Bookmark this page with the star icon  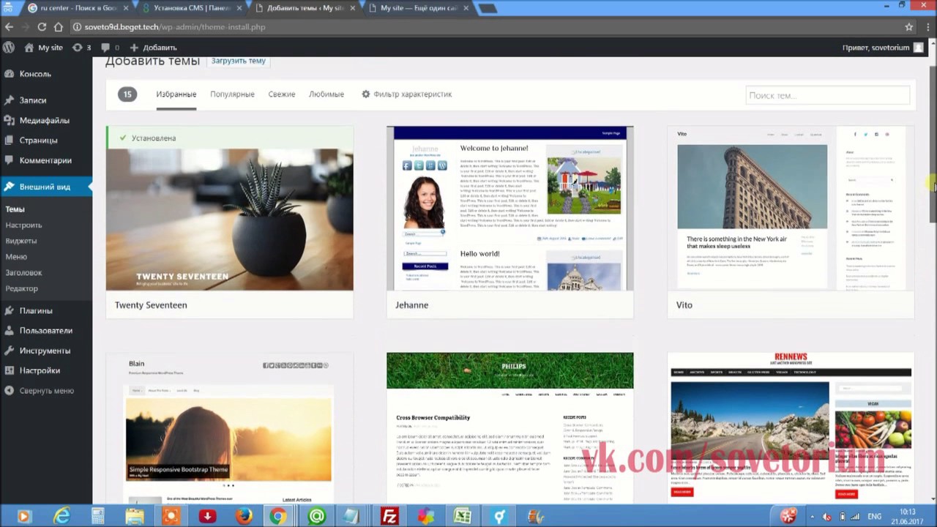click(x=909, y=27)
